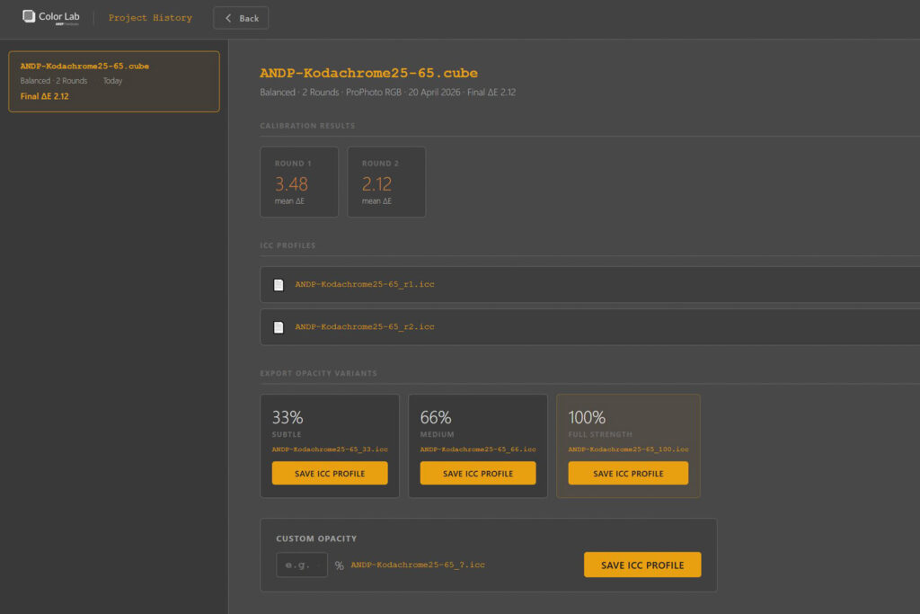Focus the custom opacity percentage input field
The width and height of the screenshot is (920, 614).
click(302, 565)
